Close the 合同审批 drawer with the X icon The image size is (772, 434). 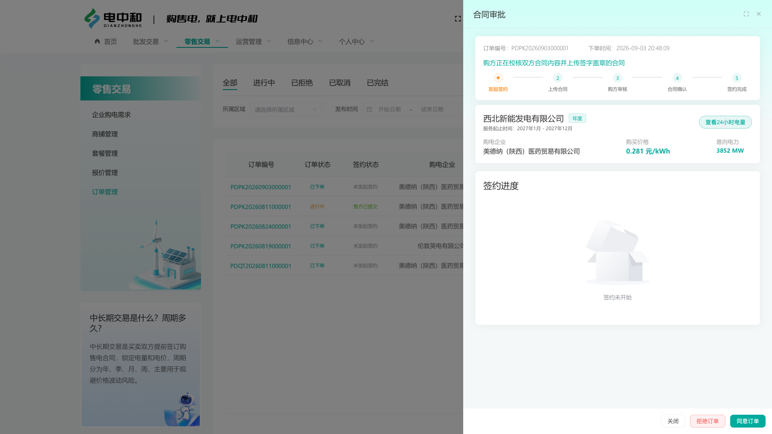point(759,14)
